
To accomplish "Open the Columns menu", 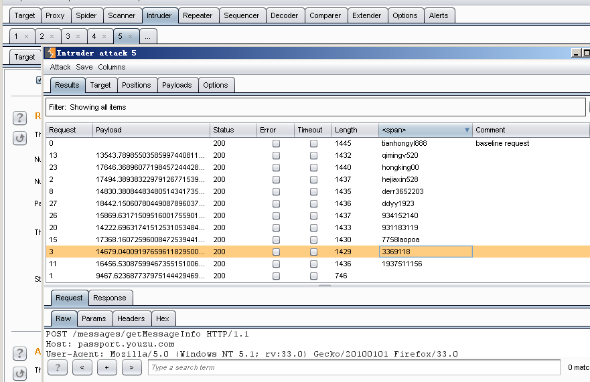I will (x=112, y=67).
